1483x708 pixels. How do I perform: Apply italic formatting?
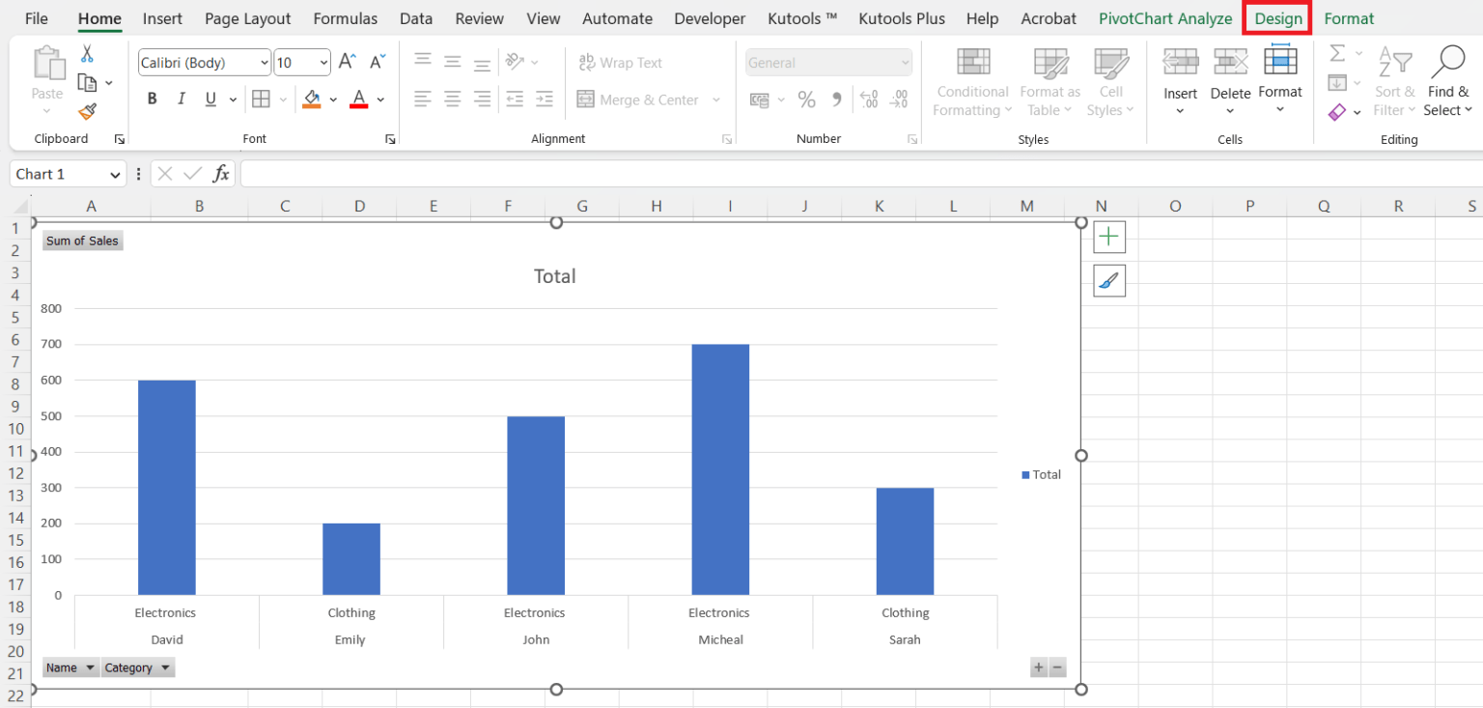click(181, 99)
